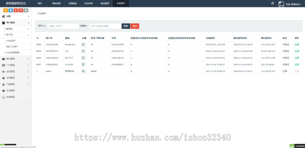Click the blue shortcut icon in sidebar
Screen dimensions: 305x148
click(11, 10)
